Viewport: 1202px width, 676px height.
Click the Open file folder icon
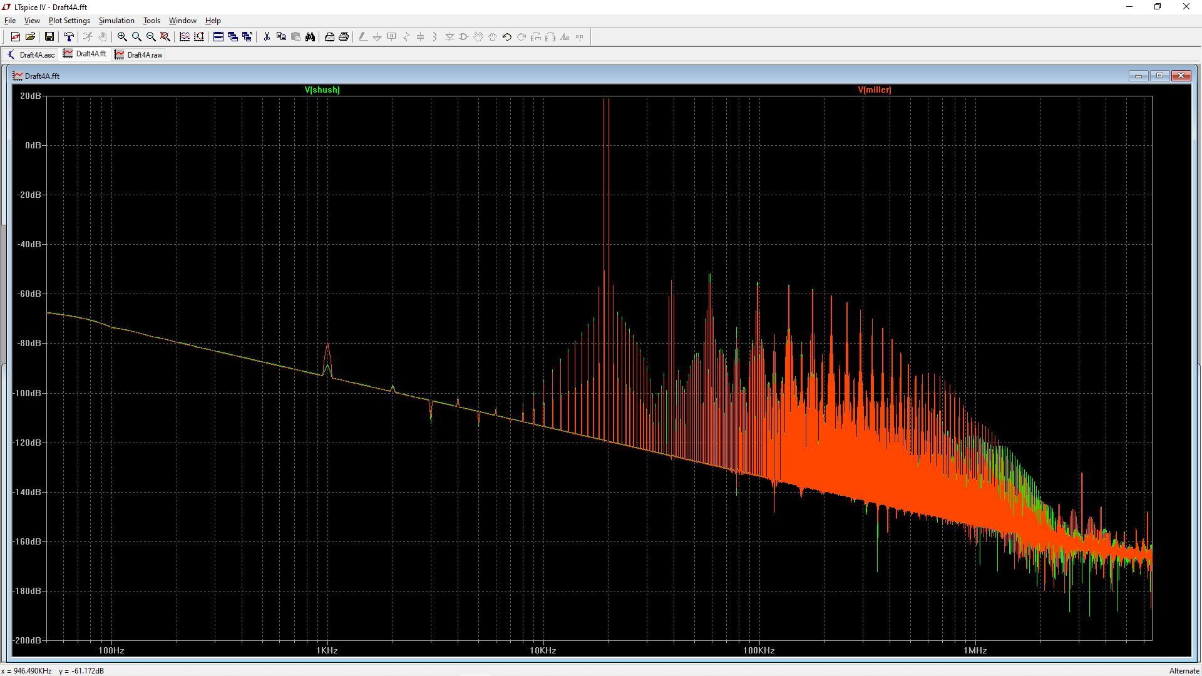point(30,37)
